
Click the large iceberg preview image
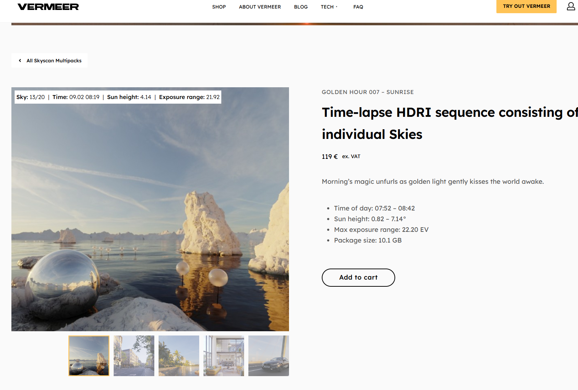(x=150, y=214)
